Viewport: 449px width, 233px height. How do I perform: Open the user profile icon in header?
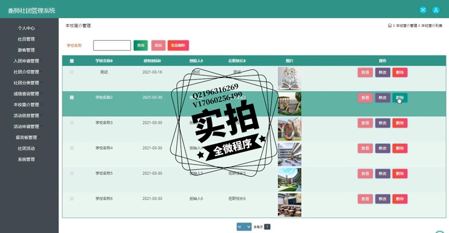click(436, 10)
